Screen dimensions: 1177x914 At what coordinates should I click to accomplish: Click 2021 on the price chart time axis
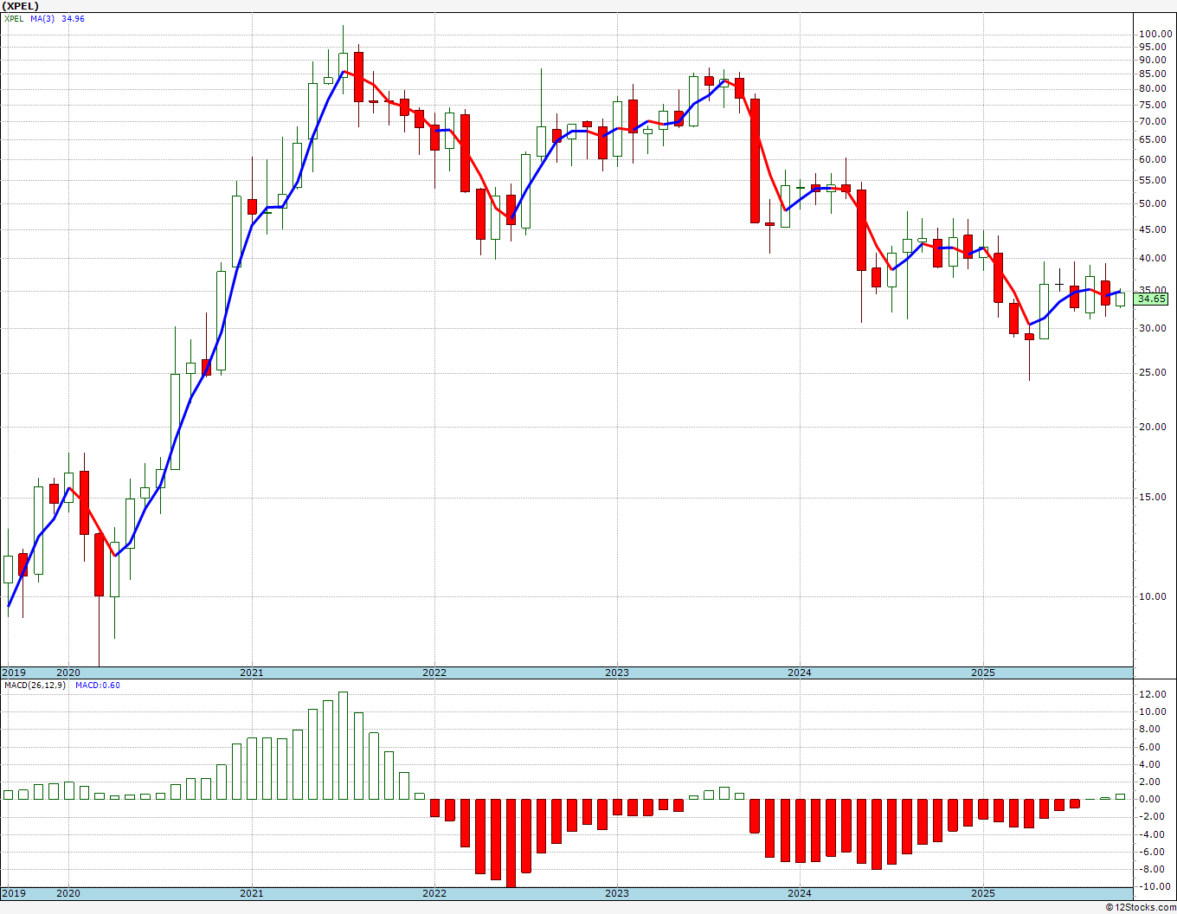[x=251, y=673]
